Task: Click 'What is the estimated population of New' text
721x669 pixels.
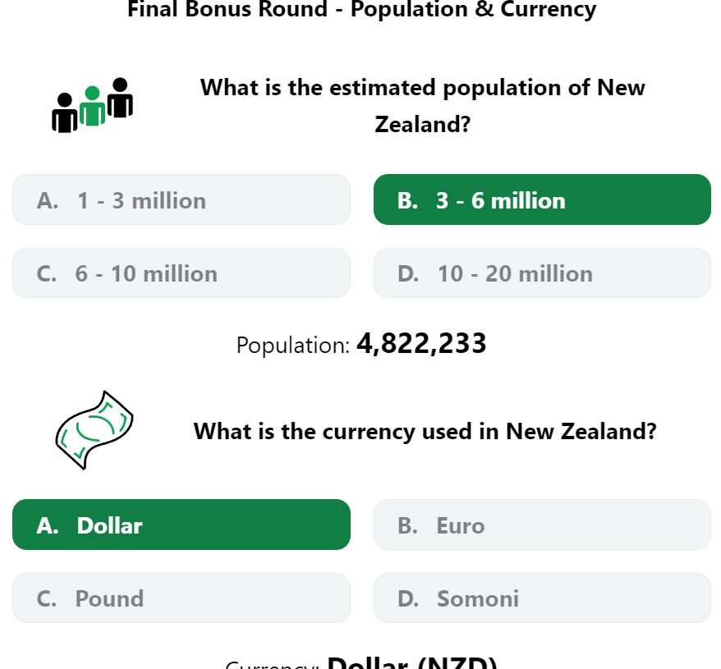Action: pyautogui.click(x=423, y=88)
